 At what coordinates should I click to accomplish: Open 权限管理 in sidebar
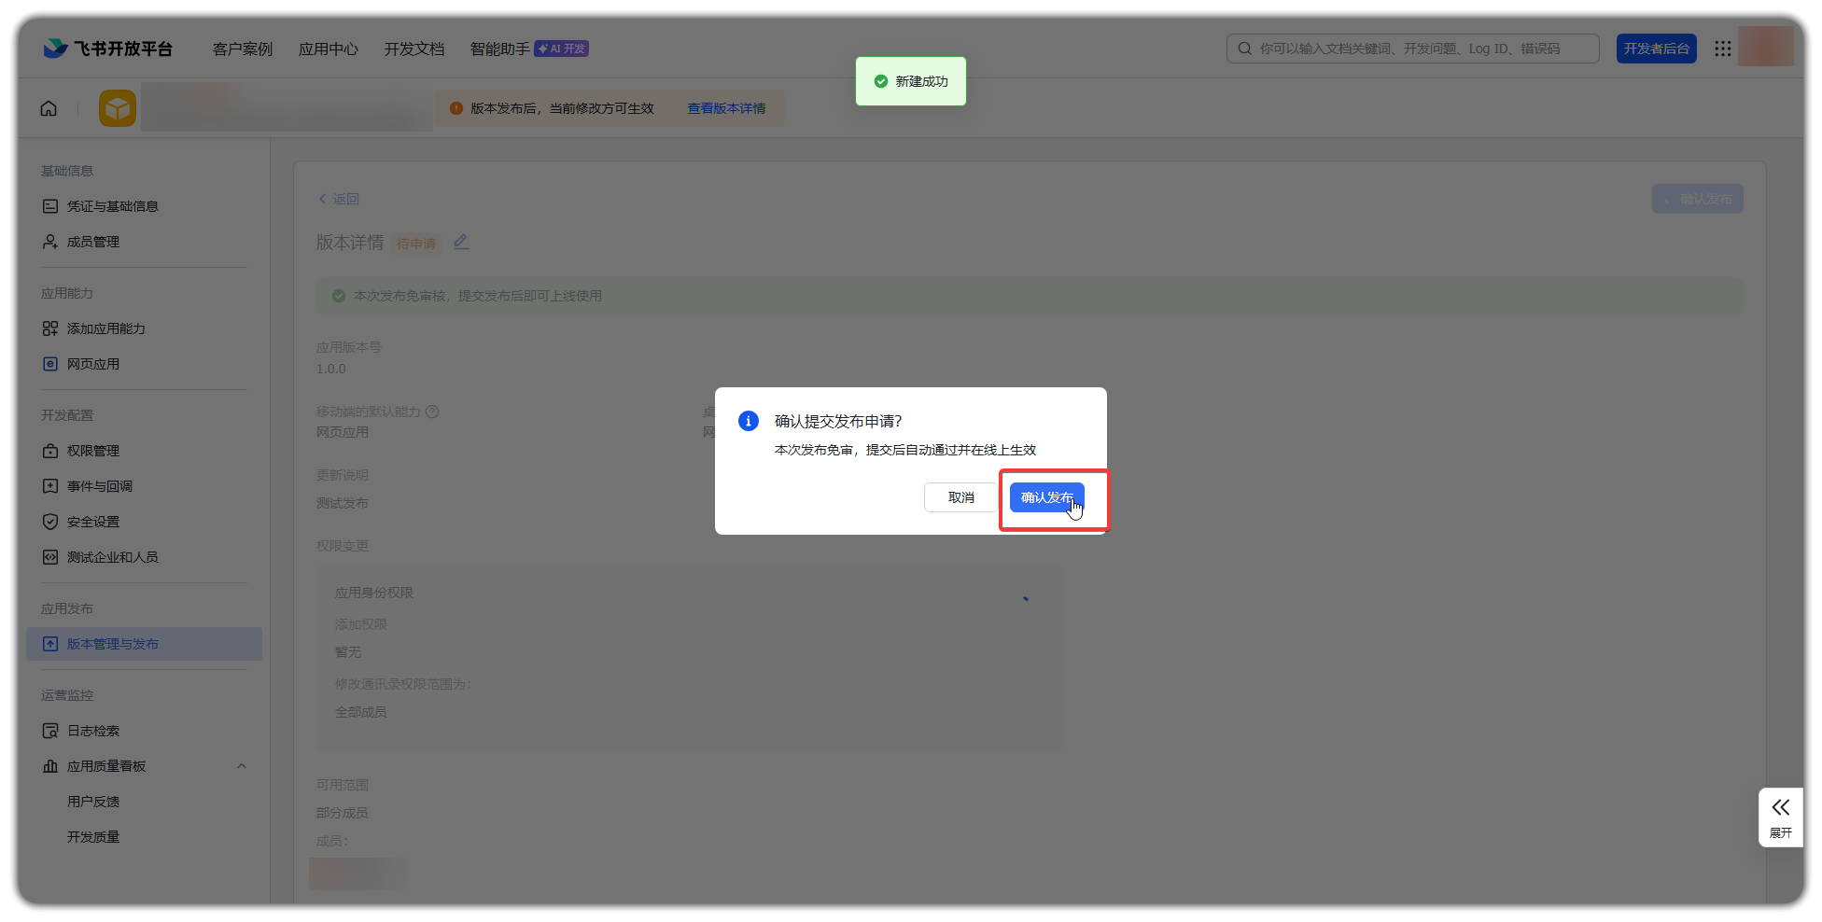click(x=92, y=451)
